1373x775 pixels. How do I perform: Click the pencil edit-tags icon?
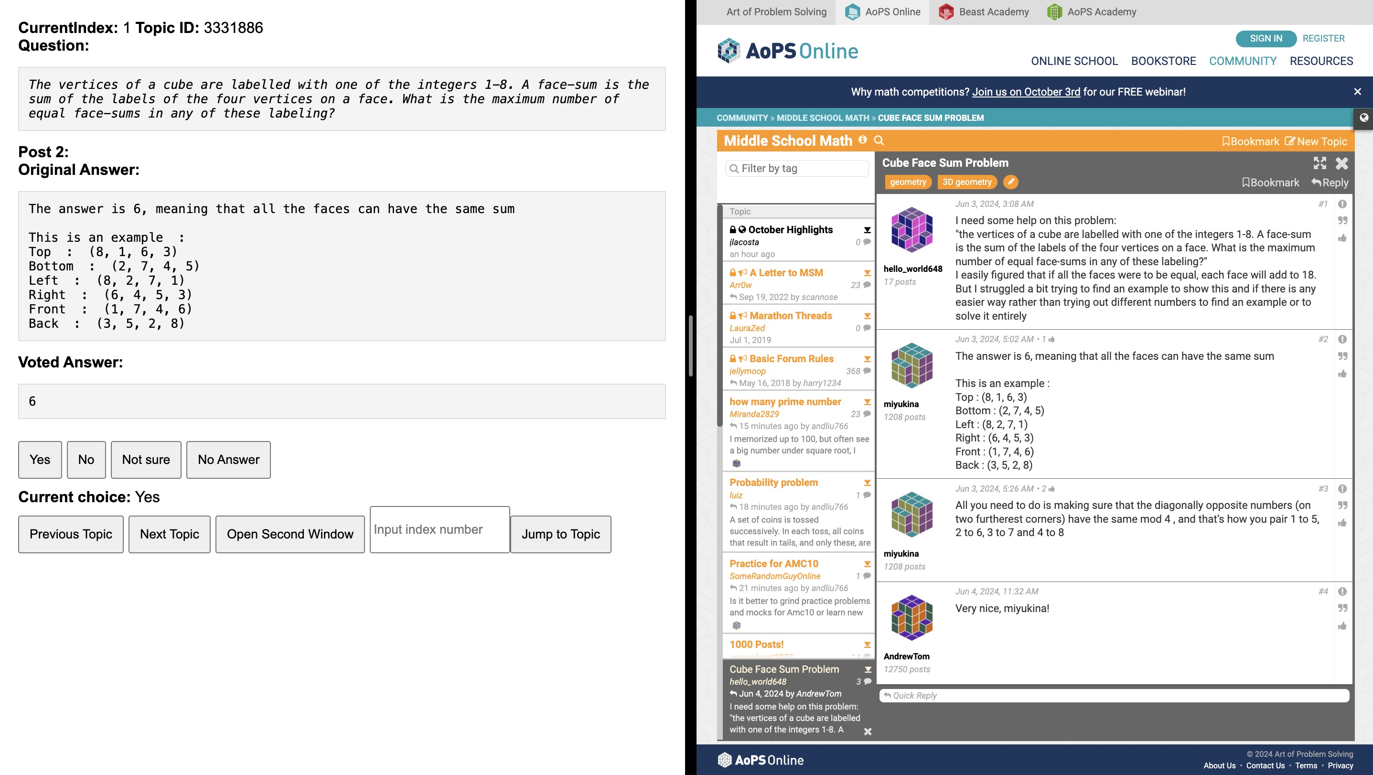1010,183
